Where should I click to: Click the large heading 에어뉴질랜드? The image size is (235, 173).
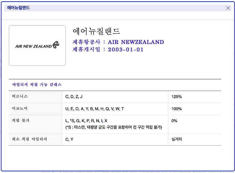click(x=96, y=31)
